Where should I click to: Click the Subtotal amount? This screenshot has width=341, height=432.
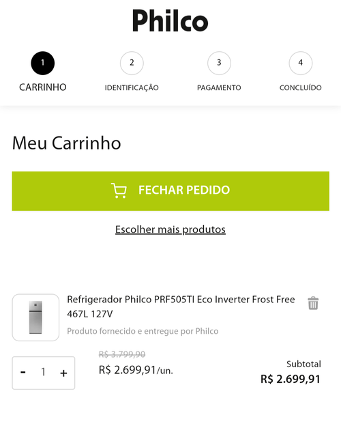(x=291, y=379)
